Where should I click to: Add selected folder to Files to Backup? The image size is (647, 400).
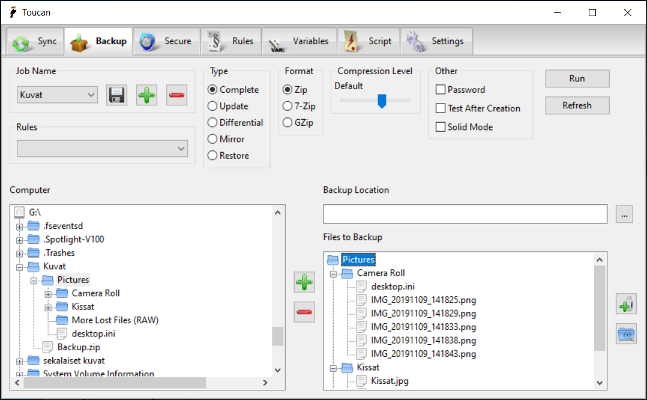305,282
